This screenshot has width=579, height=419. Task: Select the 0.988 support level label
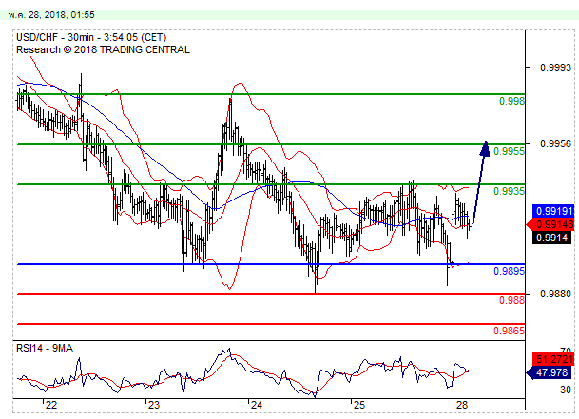click(x=511, y=300)
